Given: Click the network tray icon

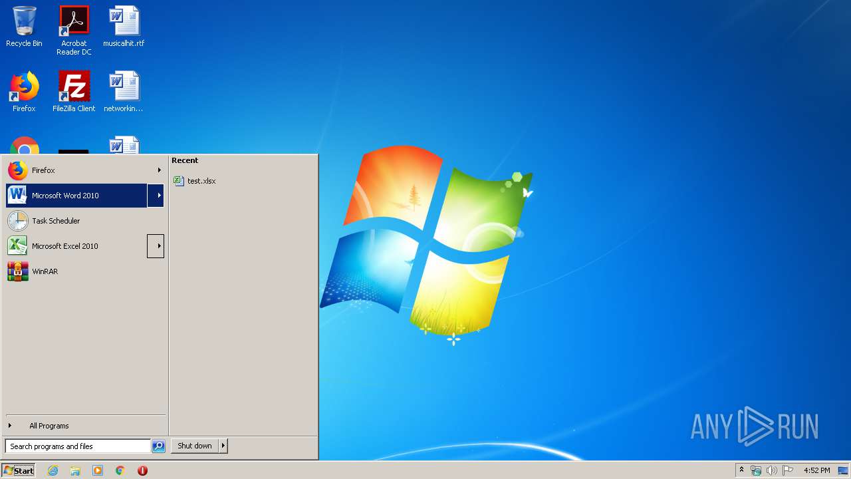Looking at the screenshot, I should coord(756,470).
